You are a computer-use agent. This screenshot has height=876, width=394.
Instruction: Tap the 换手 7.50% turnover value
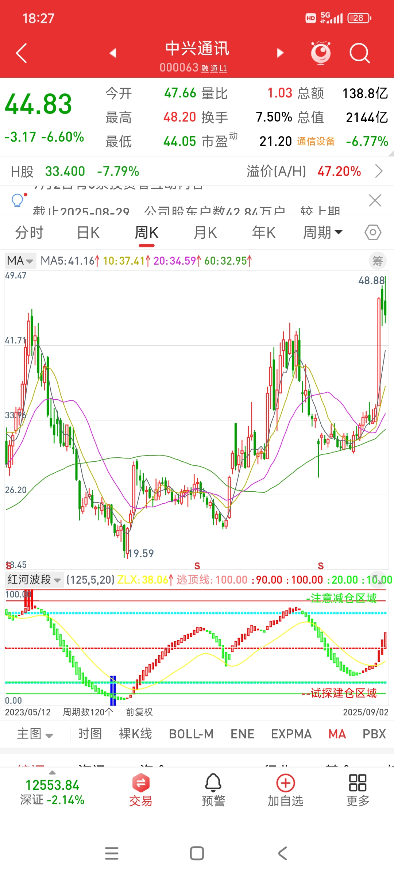pos(274,117)
